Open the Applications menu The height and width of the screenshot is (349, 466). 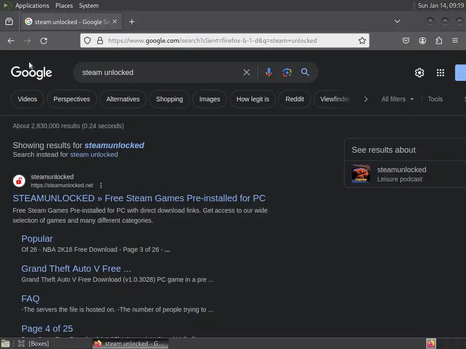click(x=32, y=5)
